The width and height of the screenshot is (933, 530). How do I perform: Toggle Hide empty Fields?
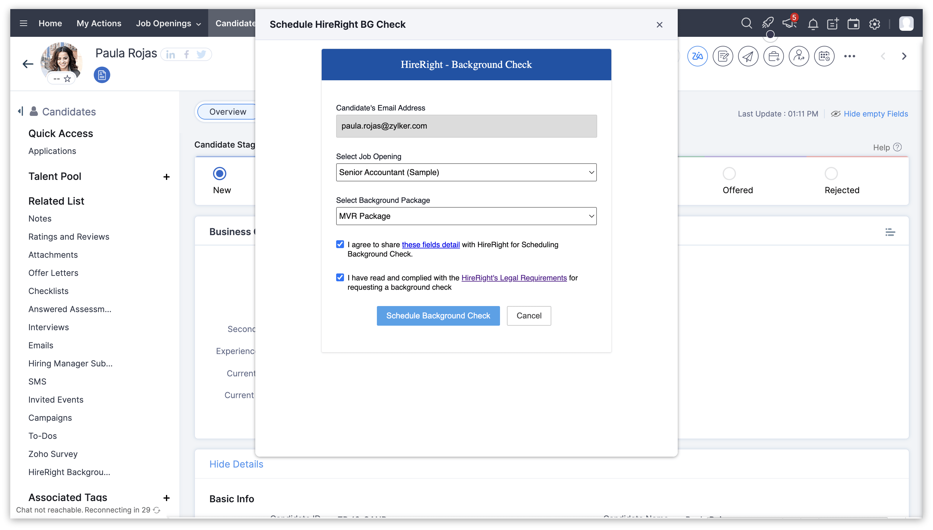869,114
